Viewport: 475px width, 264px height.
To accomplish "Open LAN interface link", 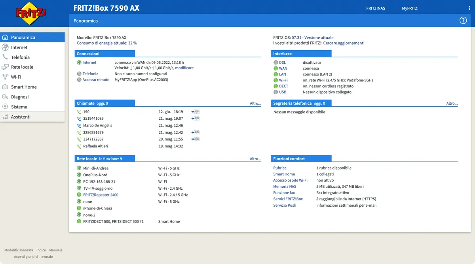I will 283,74.
